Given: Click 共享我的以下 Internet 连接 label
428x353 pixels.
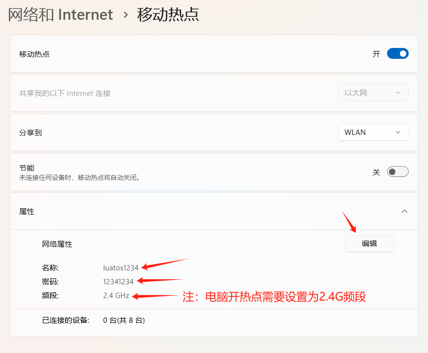Looking at the screenshot, I should point(65,93).
